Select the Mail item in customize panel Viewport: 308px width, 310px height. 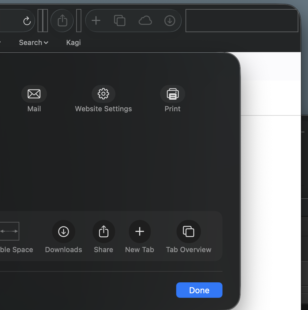click(x=34, y=99)
